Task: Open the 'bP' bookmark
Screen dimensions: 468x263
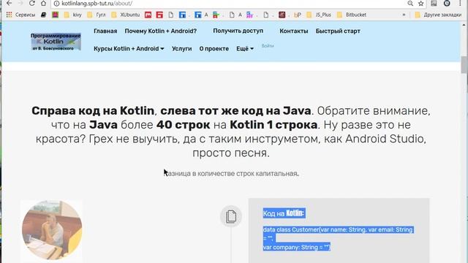Action: (298, 15)
